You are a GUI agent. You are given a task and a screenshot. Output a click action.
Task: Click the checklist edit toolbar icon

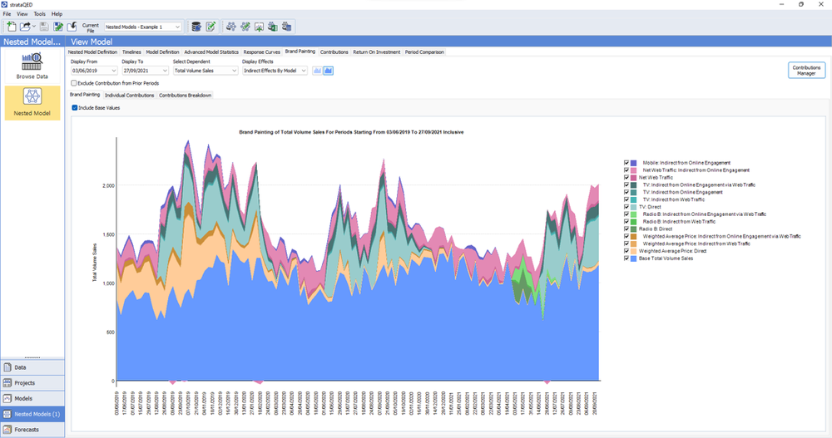coord(210,27)
